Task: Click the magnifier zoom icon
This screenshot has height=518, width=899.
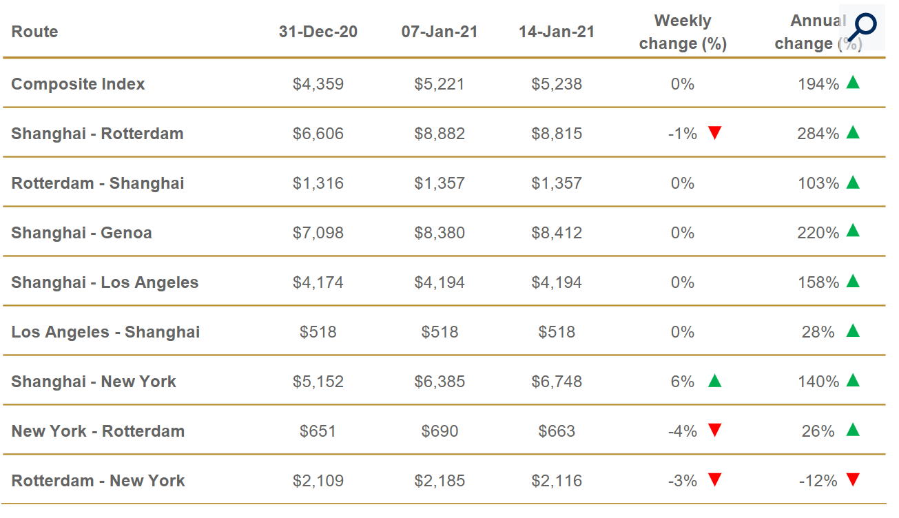Action: pyautogui.click(x=861, y=28)
